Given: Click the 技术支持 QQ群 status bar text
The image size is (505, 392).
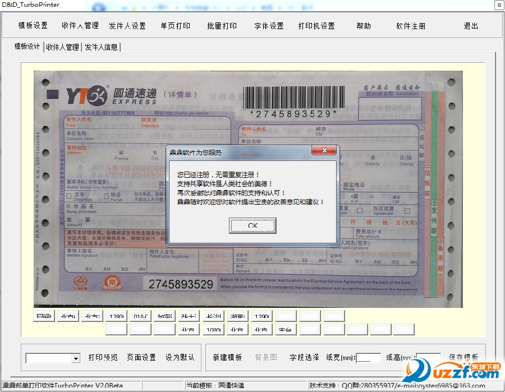Looking at the screenshot, I should (x=397, y=385).
